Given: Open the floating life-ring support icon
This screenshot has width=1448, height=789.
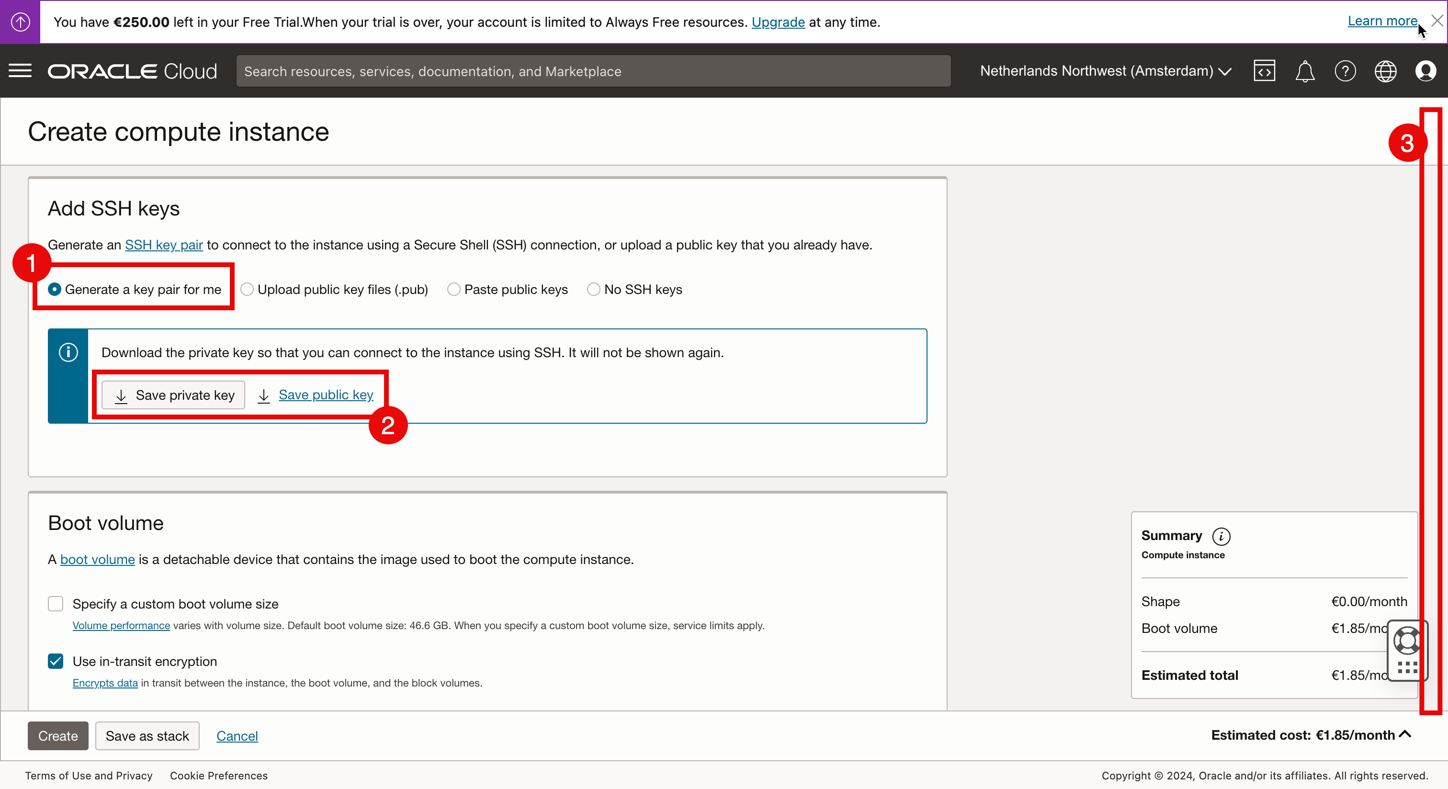Looking at the screenshot, I should 1406,640.
